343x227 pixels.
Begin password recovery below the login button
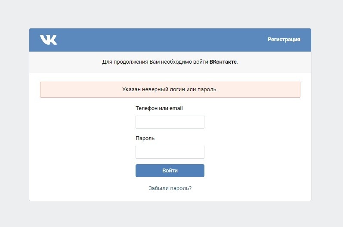[170, 188]
